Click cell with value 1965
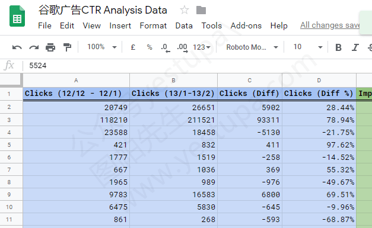The image size is (372, 228). [x=76, y=182]
